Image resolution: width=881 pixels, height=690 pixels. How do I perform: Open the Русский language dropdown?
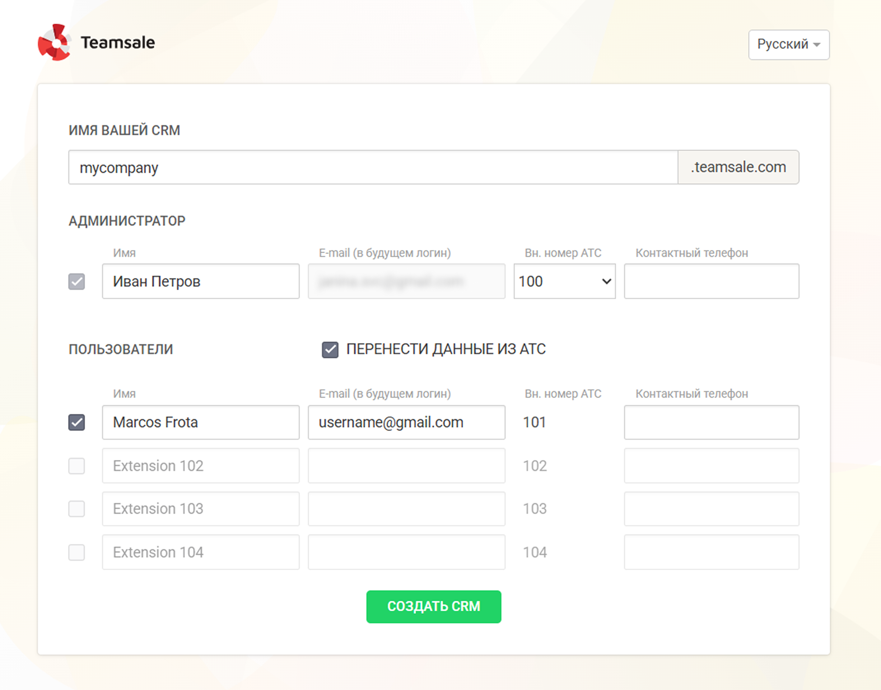click(x=788, y=44)
